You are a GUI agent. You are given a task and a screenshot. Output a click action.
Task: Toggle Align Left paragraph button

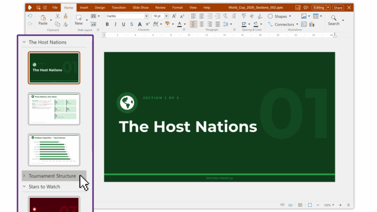[193, 24]
